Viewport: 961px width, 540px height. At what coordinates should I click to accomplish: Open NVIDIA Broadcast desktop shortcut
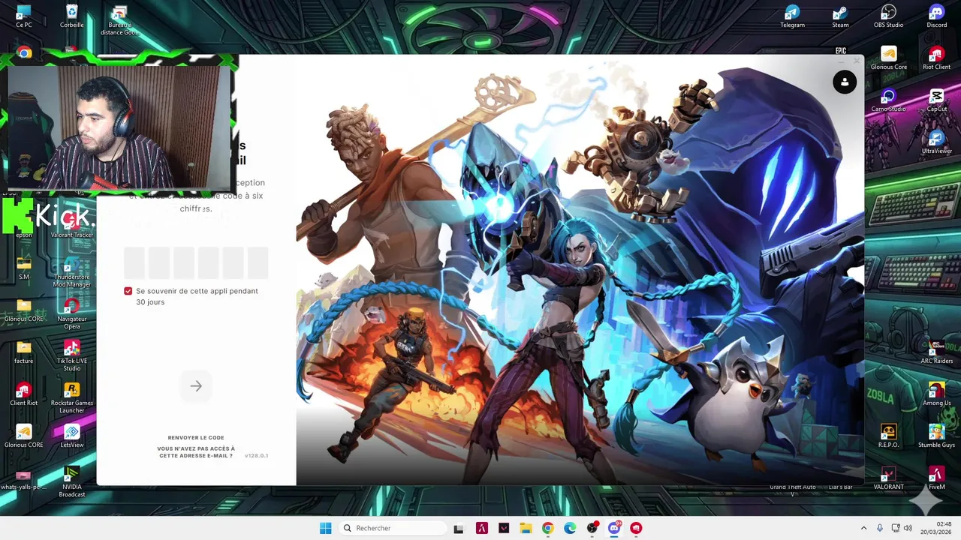(x=72, y=481)
